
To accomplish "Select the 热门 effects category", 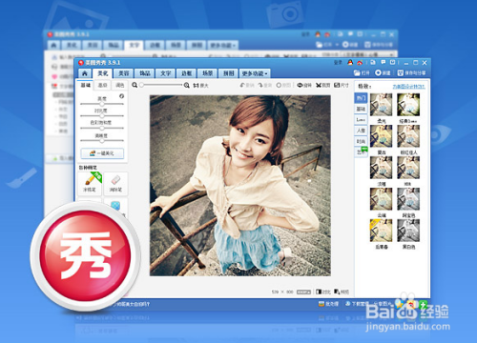I will (361, 98).
